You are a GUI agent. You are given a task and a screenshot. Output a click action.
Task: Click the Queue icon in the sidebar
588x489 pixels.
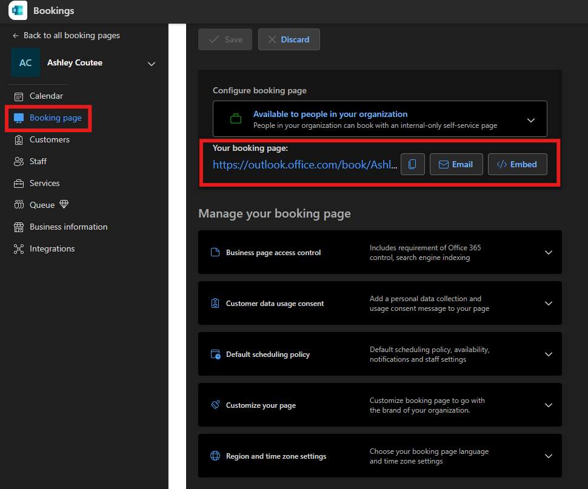click(x=19, y=205)
